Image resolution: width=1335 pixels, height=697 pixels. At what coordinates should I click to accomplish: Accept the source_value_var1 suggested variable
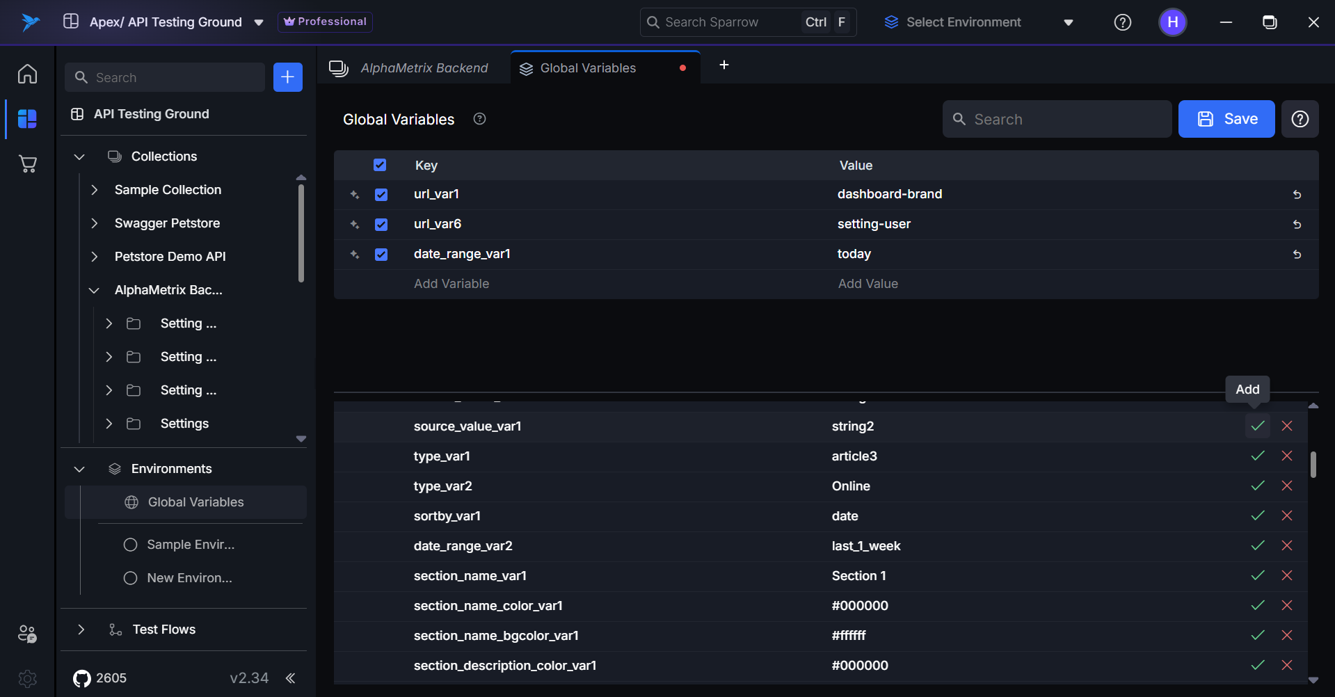[x=1257, y=426]
